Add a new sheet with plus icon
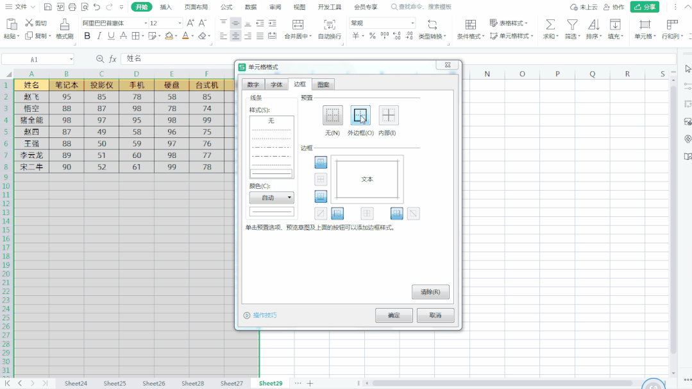The width and height of the screenshot is (692, 389). click(310, 383)
